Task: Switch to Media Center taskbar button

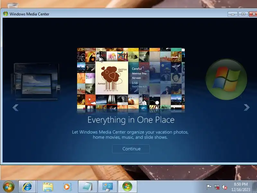Action: point(127,187)
